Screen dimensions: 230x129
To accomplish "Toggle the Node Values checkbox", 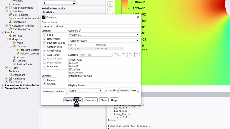I will click(45, 39).
